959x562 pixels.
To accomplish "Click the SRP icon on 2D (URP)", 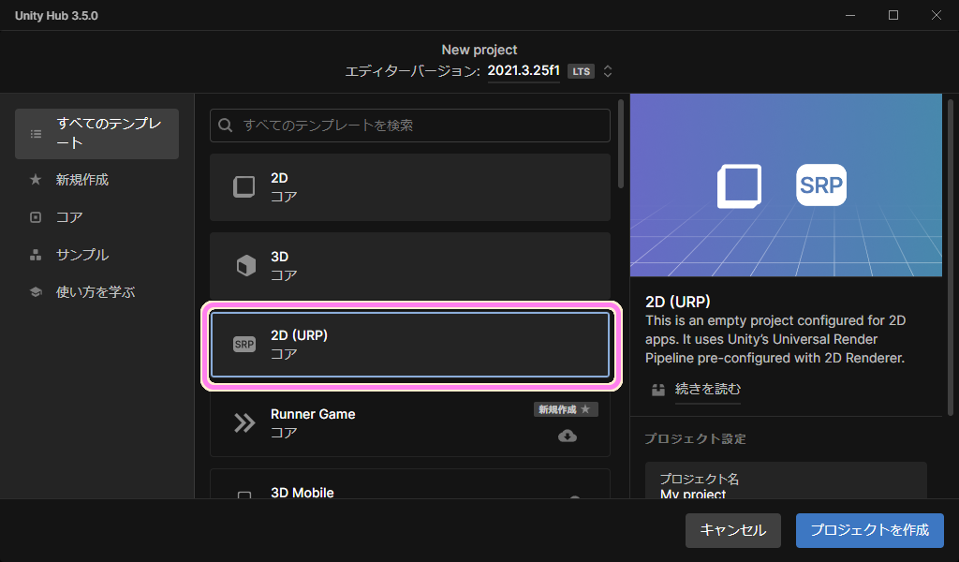I will click(x=243, y=343).
